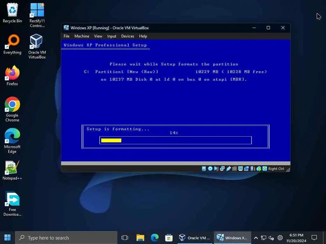The width and height of the screenshot is (326, 244).
Task: Click the hard disk activity indicator in VirtualBox status bar
Action: coord(204,169)
